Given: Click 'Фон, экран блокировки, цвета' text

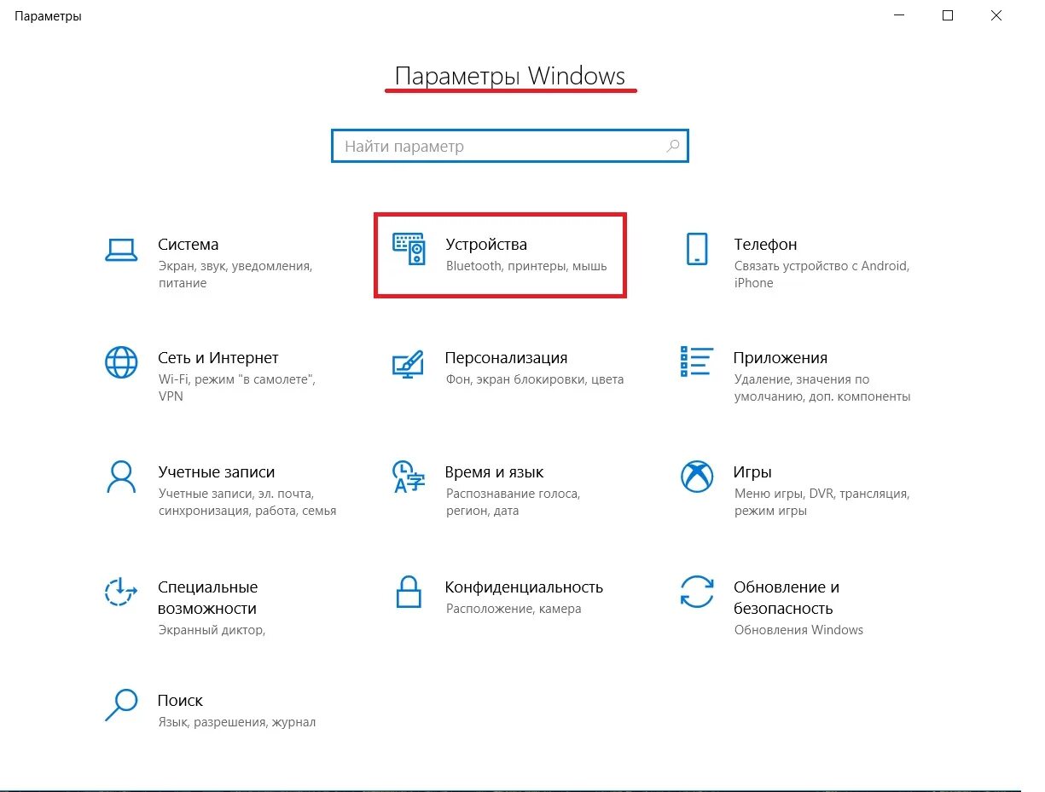Looking at the screenshot, I should tap(535, 379).
